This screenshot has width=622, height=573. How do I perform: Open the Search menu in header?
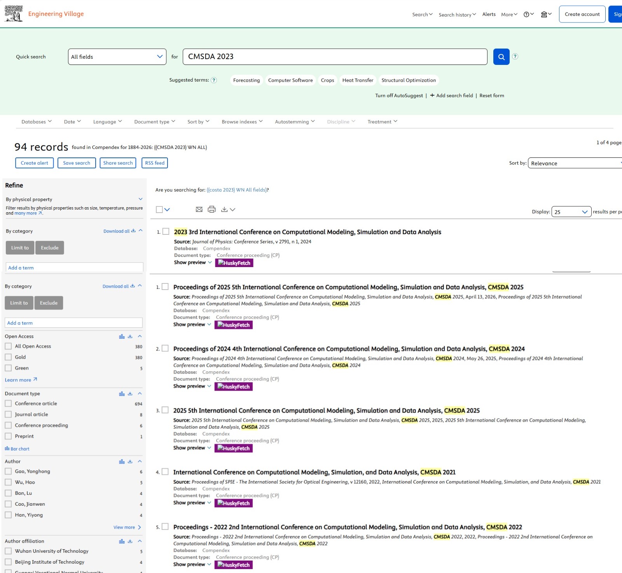pos(423,14)
